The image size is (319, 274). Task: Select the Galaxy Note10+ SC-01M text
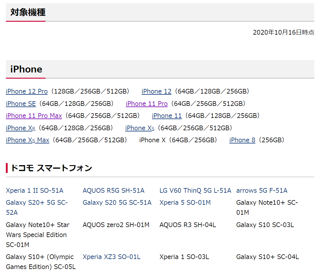[267, 207]
